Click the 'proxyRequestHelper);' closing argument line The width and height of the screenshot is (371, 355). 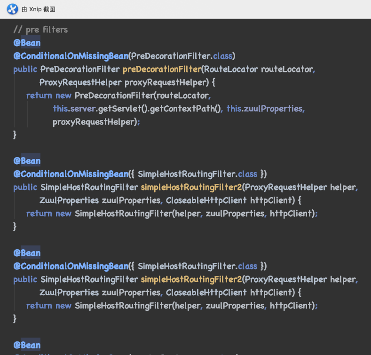(96, 122)
